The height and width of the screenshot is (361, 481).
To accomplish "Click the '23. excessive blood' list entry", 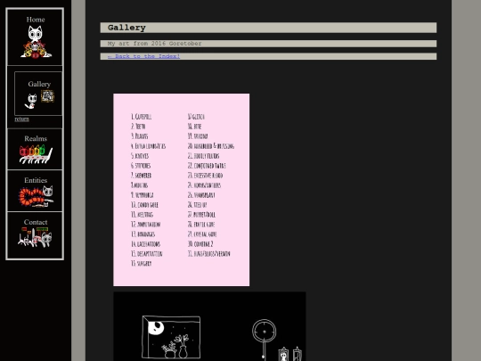I will [x=205, y=176].
